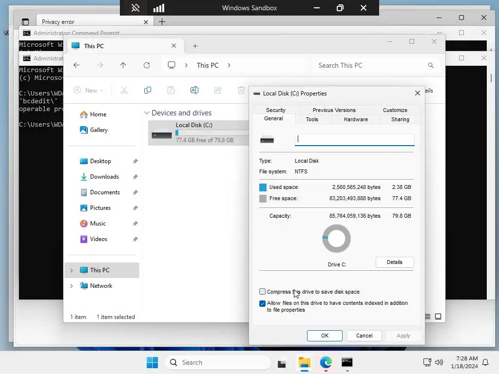499x374 pixels.
Task: Select Local Disk (C:) drive
Action: pos(199,132)
